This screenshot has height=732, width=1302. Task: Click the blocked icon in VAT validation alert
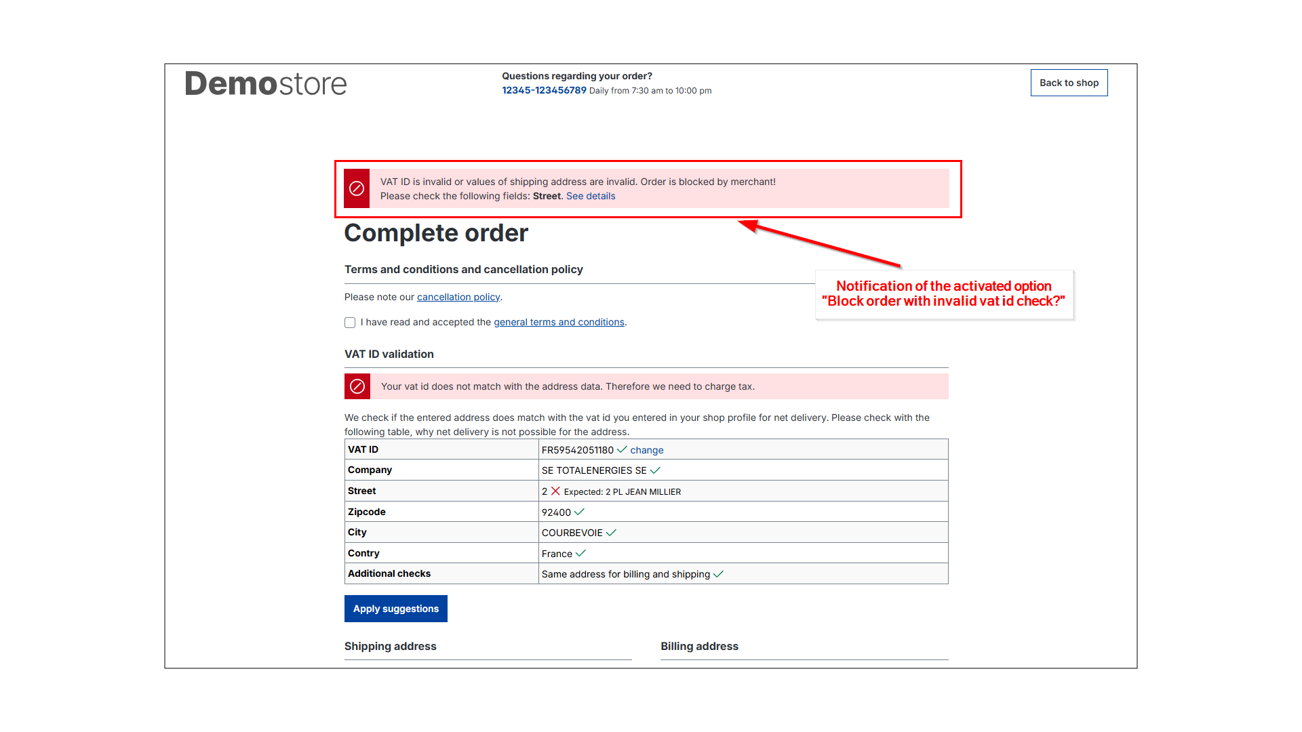coord(357,386)
